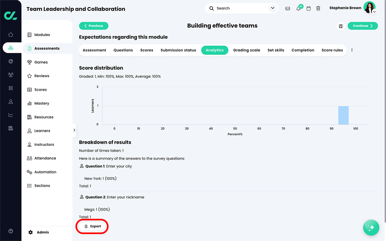Open the Home icon in the left rail
The width and height of the screenshot is (386, 241).
(10, 34)
